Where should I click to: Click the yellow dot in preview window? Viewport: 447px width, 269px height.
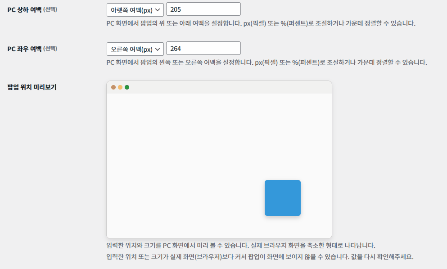point(120,87)
